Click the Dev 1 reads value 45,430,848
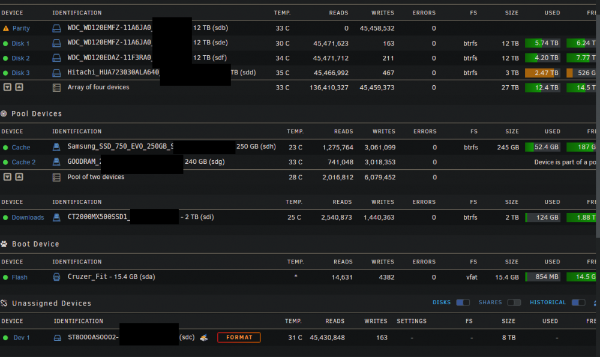Screen dimensions: 600x357 pyautogui.click(x=327, y=337)
